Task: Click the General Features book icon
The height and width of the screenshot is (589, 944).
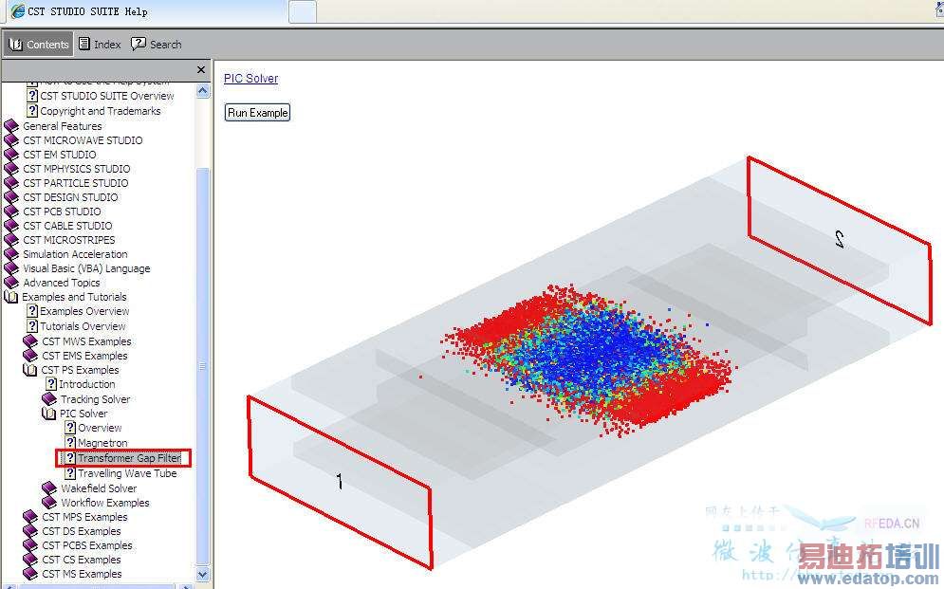Action: point(11,126)
